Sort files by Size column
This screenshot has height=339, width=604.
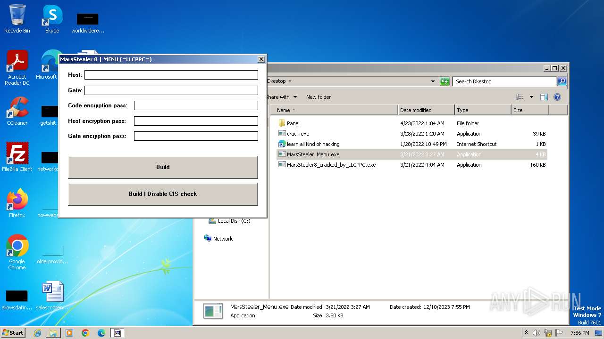[530, 110]
